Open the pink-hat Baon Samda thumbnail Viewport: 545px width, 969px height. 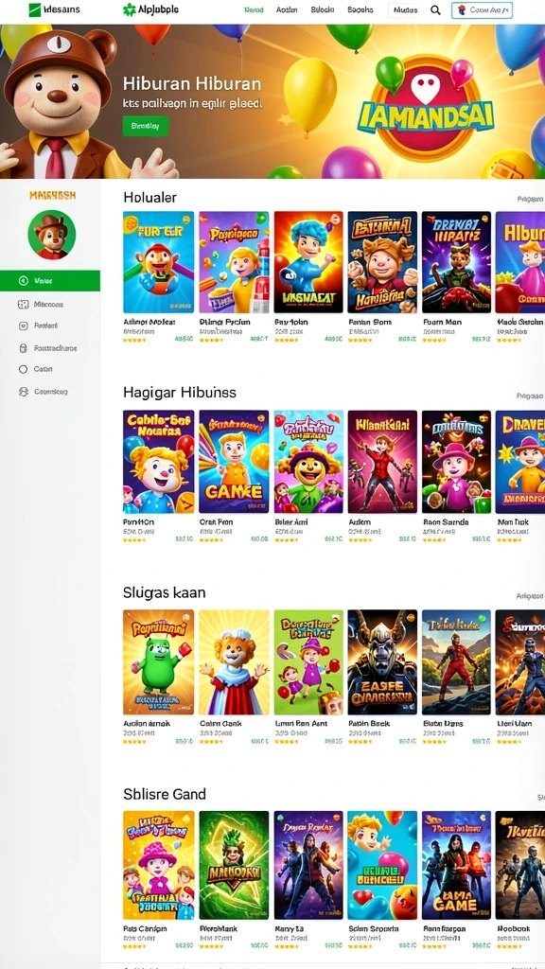(x=457, y=462)
